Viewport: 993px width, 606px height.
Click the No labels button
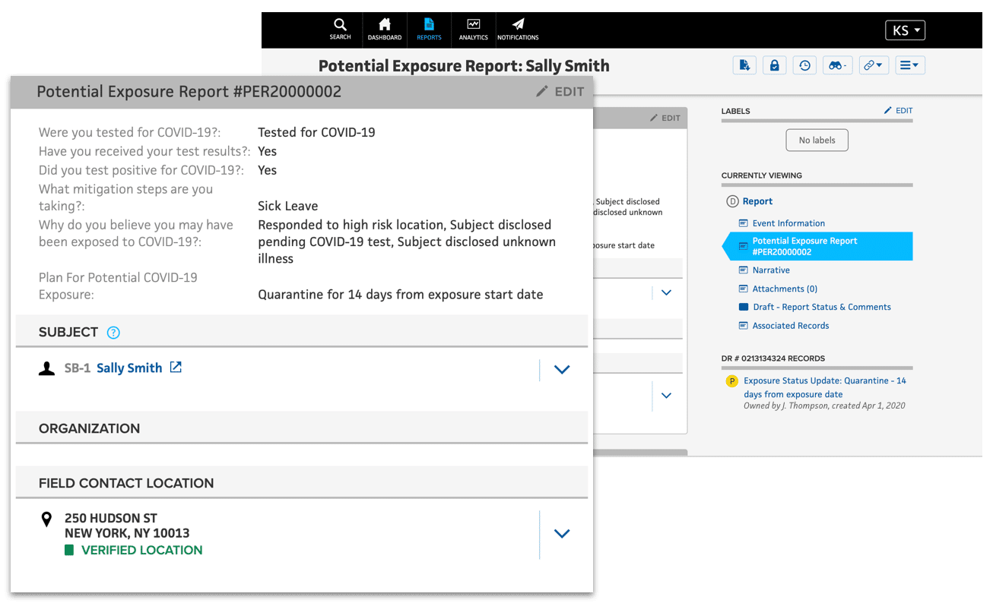point(817,140)
